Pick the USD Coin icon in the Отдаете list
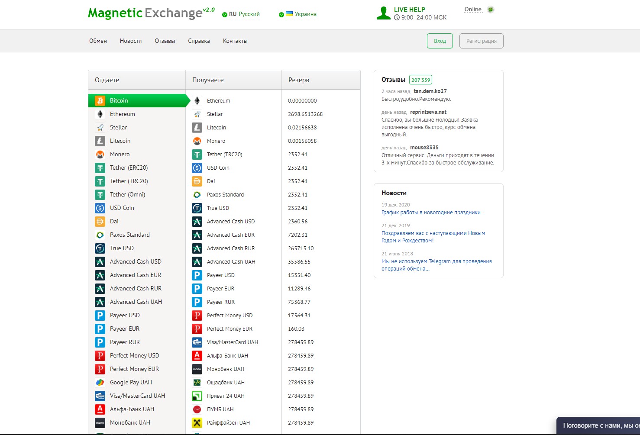This screenshot has height=435, width=640. pos(100,208)
